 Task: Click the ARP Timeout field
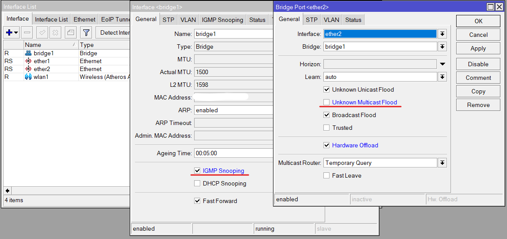click(234, 123)
